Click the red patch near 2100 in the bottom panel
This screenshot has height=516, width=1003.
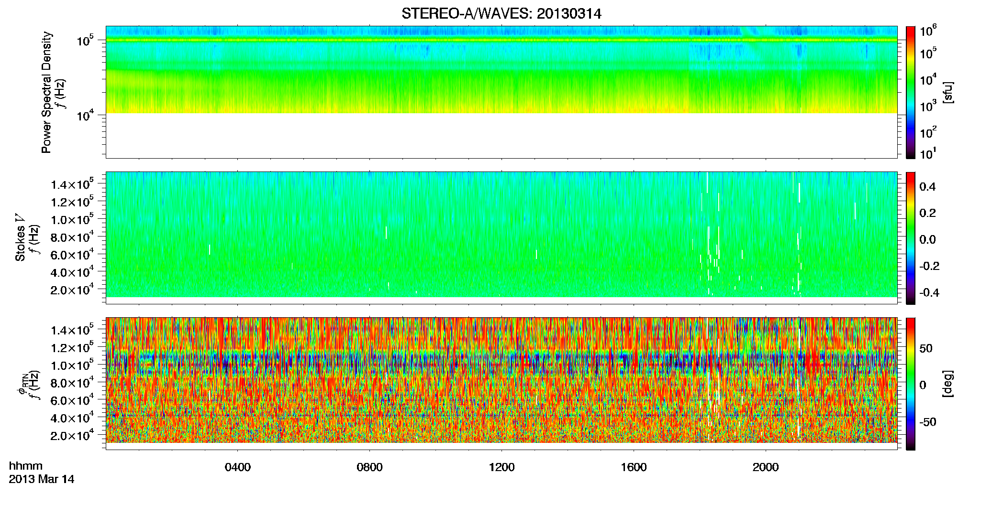coord(812,362)
